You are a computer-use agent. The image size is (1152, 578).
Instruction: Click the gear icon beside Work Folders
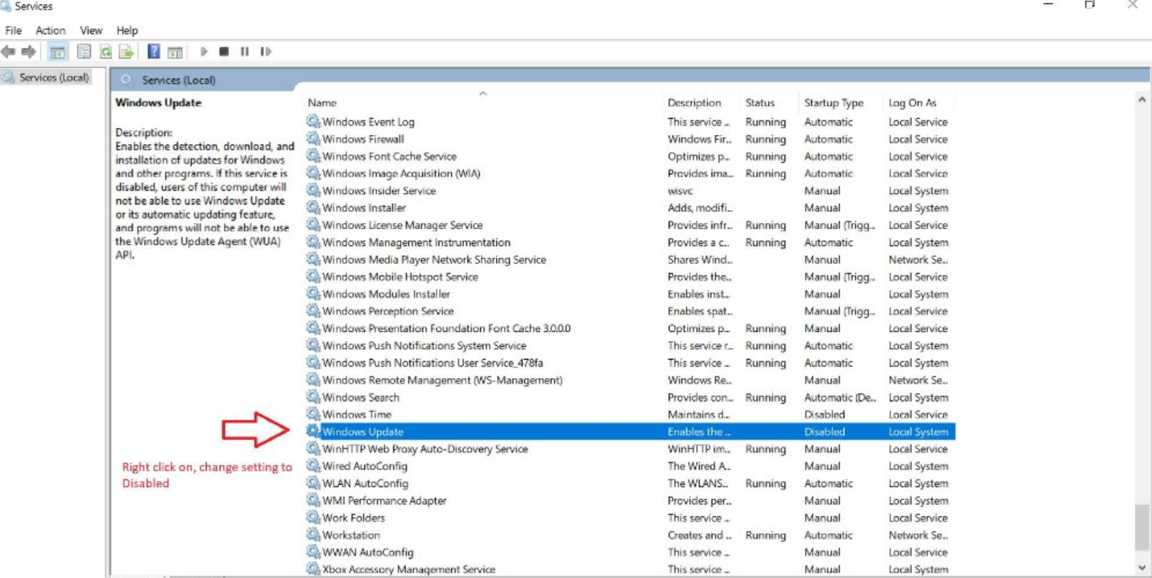[x=312, y=518]
